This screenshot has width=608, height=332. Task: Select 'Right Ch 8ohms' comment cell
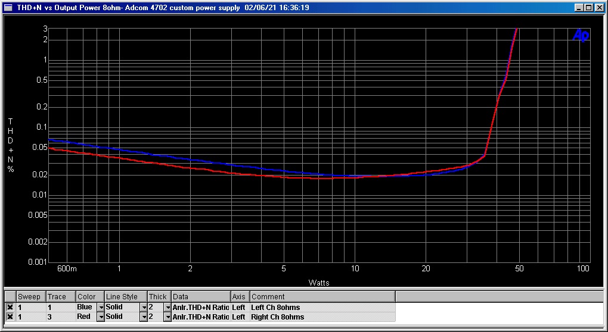(x=322, y=317)
